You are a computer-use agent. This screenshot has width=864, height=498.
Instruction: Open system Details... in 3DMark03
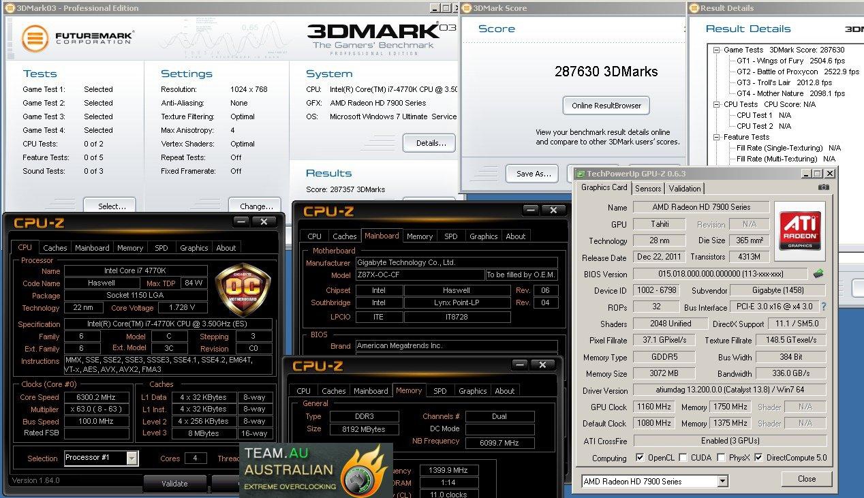pos(429,143)
